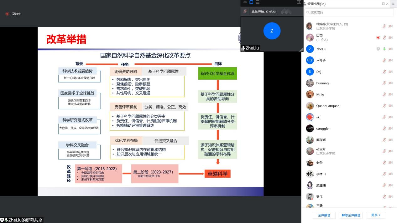This screenshot has width=397, height=223.
Task: Pop out the member management panel
Action: 383,4
